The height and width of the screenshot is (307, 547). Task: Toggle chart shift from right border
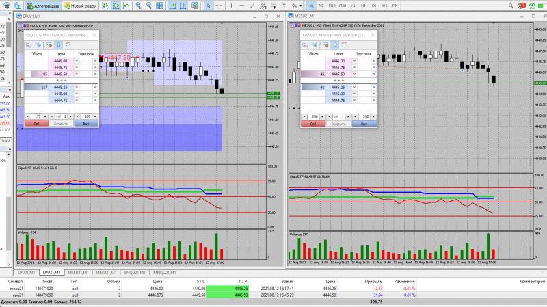click(183, 5)
